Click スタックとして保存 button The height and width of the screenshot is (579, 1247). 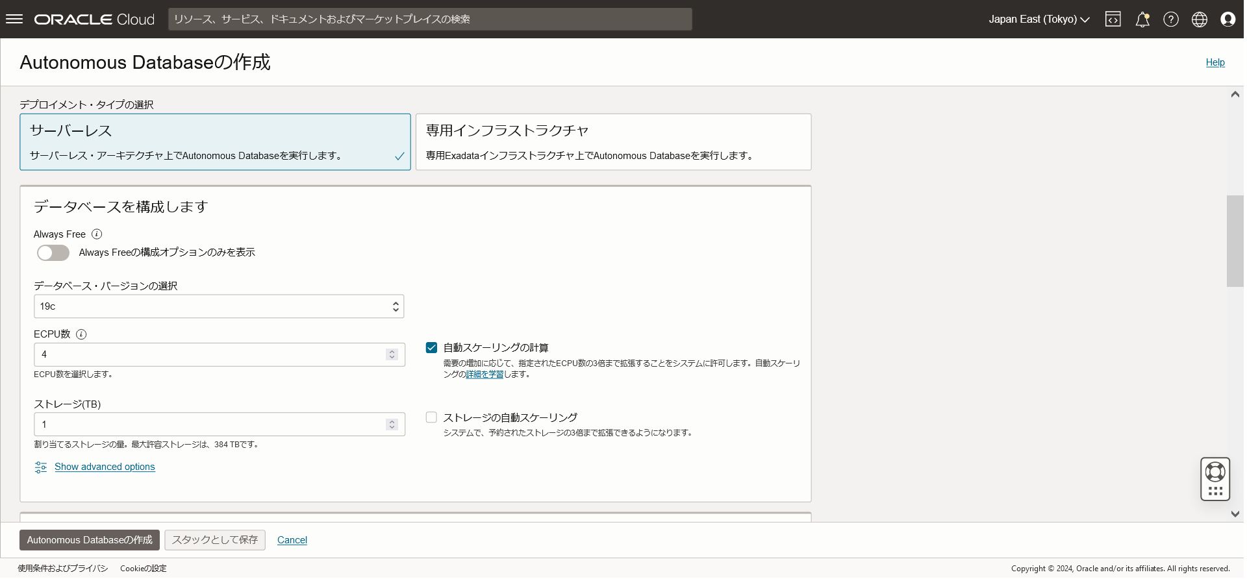coord(215,540)
